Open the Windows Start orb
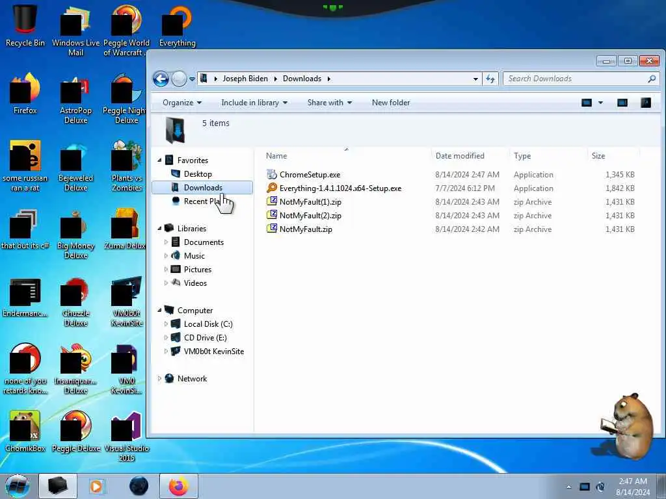Screen dimensions: 666x499 tap(18, 486)
